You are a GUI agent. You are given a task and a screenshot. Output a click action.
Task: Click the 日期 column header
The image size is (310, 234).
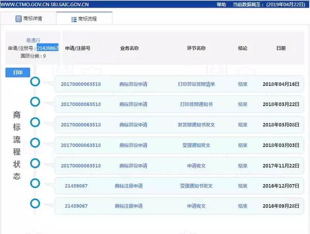tap(281, 48)
